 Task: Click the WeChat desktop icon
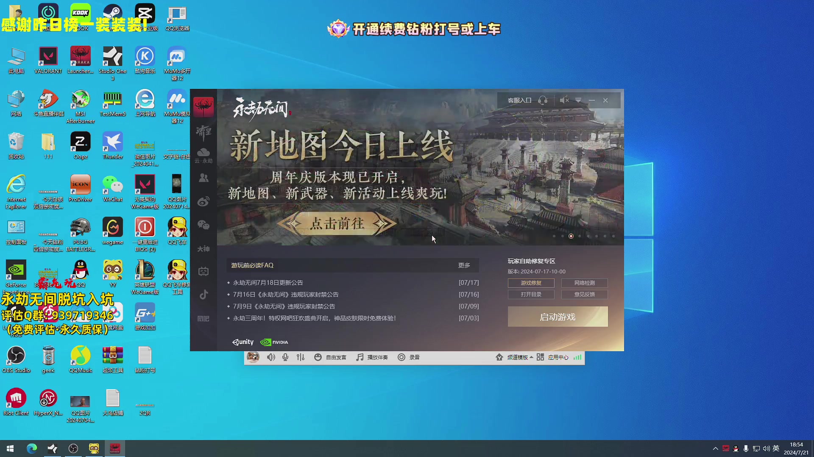[112, 188]
